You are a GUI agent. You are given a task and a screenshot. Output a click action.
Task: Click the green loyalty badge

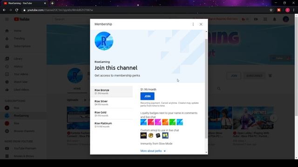click(x=172, y=122)
